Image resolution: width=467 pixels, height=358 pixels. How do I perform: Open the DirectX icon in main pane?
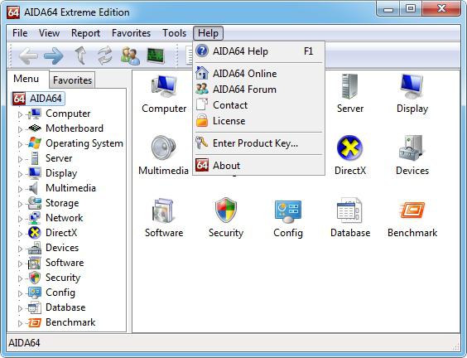click(349, 148)
